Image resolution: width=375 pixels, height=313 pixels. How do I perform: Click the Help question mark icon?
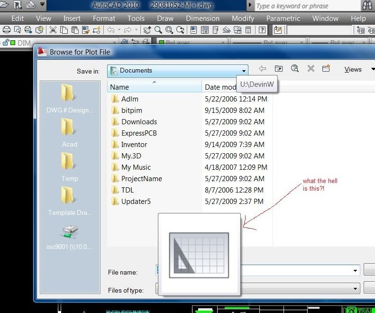262,30
